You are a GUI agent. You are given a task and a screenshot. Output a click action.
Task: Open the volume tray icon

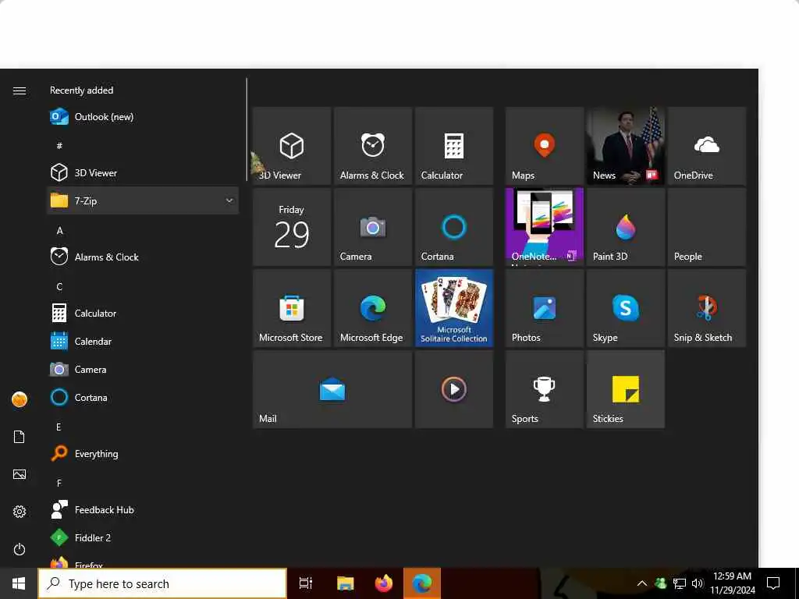click(x=697, y=583)
